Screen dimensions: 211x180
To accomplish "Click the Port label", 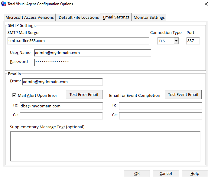I will point(190,33).
